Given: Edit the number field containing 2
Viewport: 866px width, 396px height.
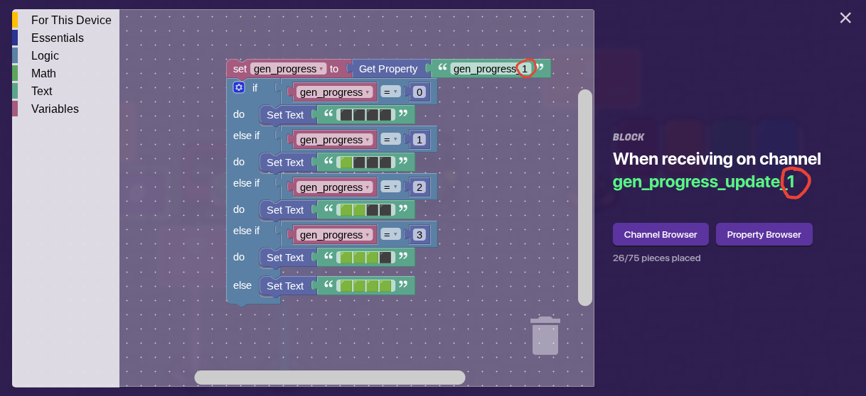Looking at the screenshot, I should [x=419, y=187].
